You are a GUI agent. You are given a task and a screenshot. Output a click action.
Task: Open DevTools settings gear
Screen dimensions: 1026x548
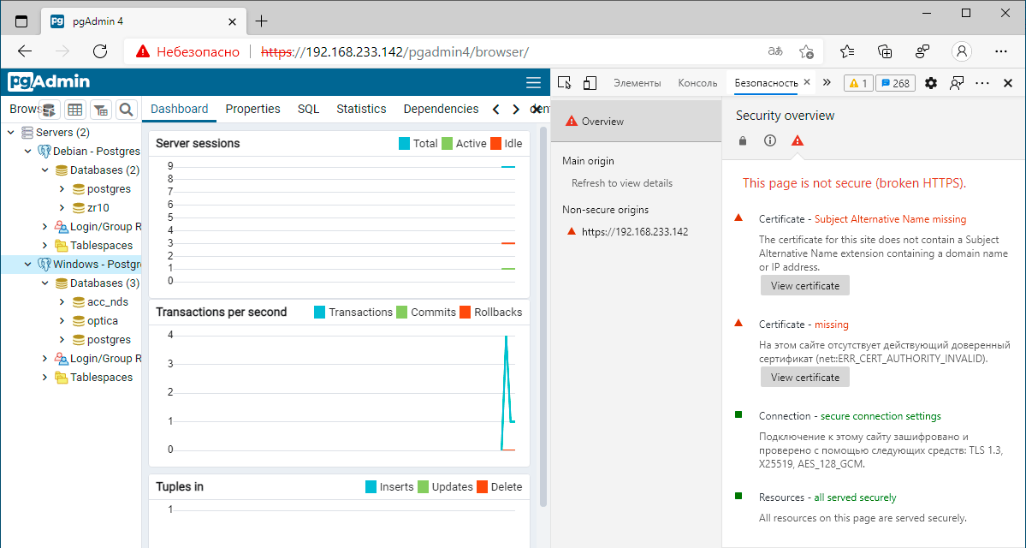click(x=930, y=83)
